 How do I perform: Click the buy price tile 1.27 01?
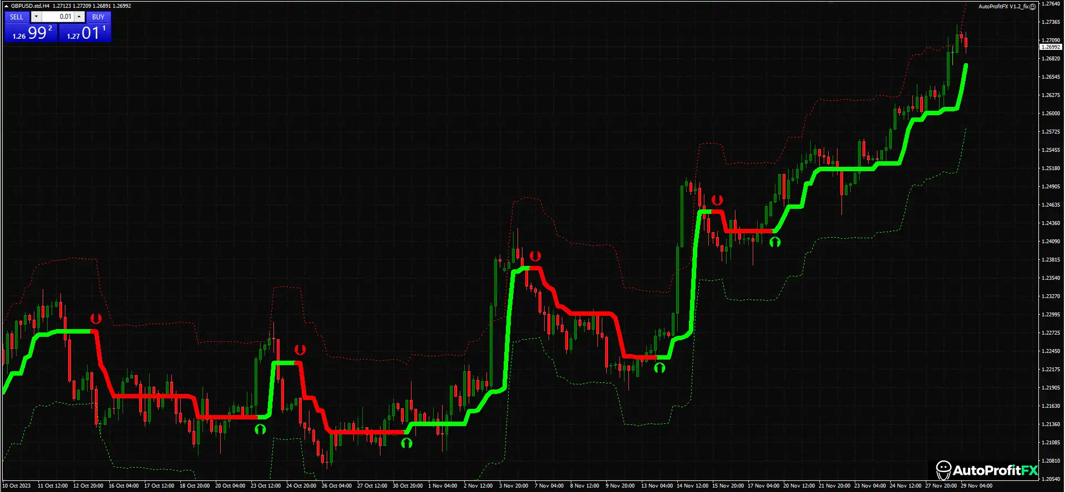click(85, 33)
